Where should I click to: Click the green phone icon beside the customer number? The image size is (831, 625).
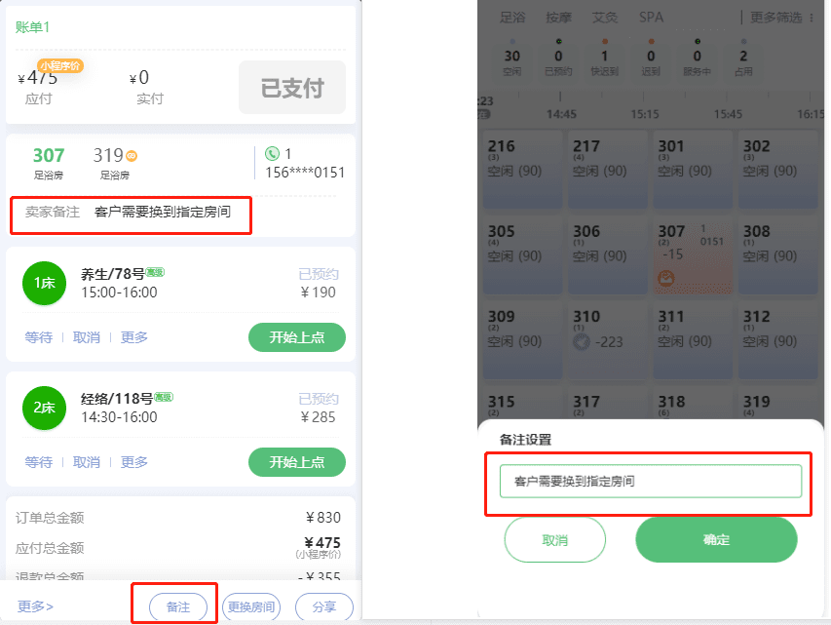pyautogui.click(x=272, y=154)
